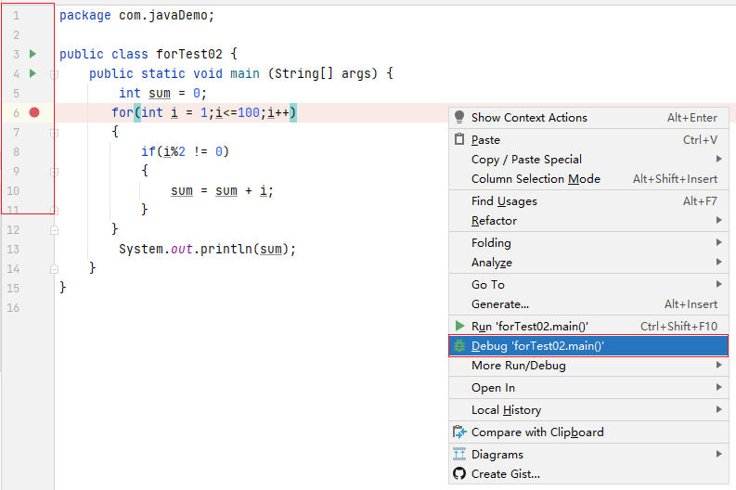
Task: Select Debug 'forTest02.main()'
Action: [588, 346]
